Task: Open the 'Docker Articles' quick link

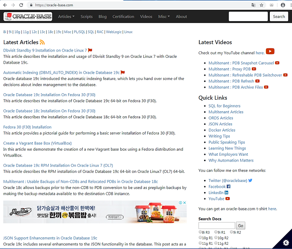Action: tap(222, 130)
